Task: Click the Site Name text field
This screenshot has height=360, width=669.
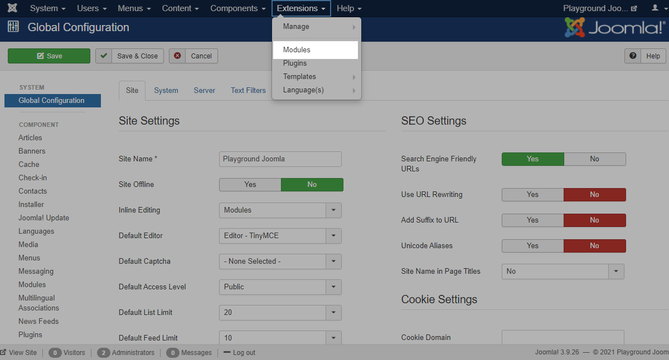Action: tap(280, 159)
